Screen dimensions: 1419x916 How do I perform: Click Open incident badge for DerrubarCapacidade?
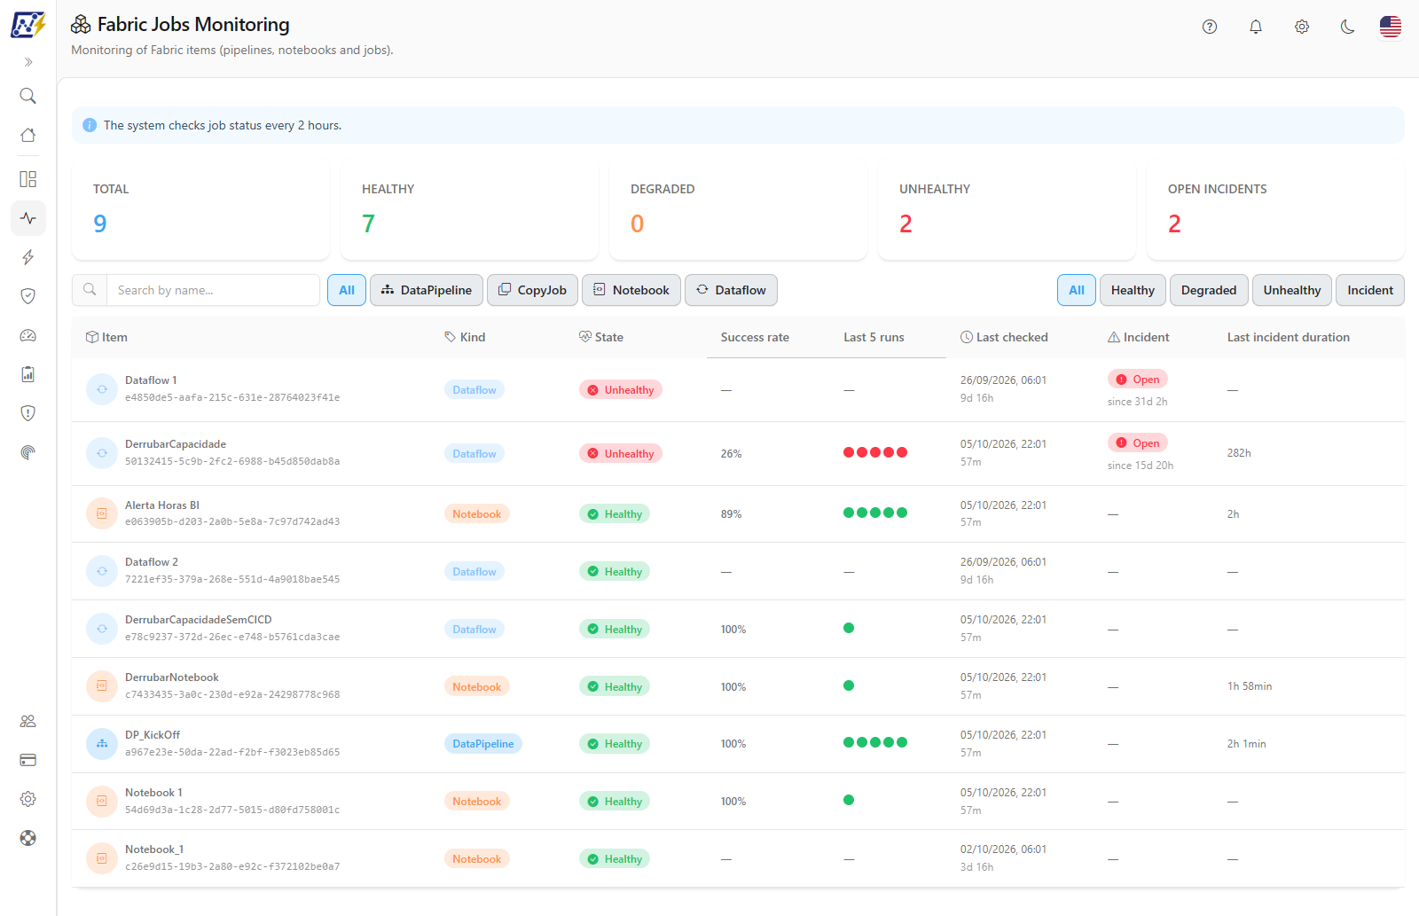pyautogui.click(x=1138, y=442)
